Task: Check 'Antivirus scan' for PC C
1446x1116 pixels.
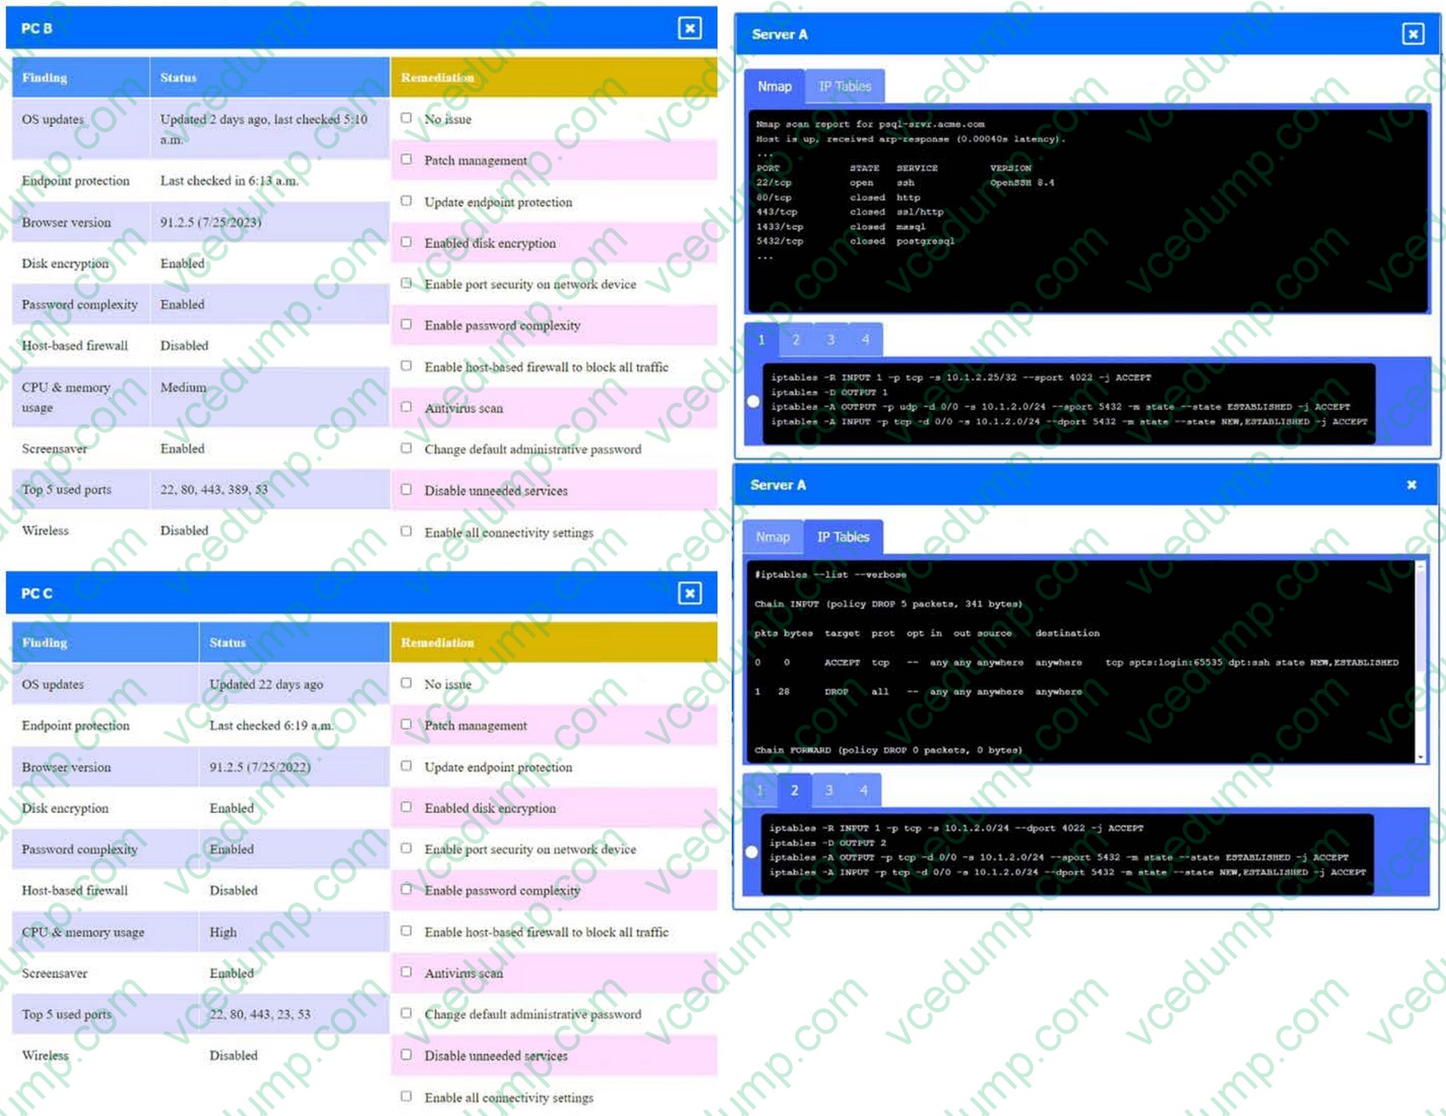Action: (407, 972)
